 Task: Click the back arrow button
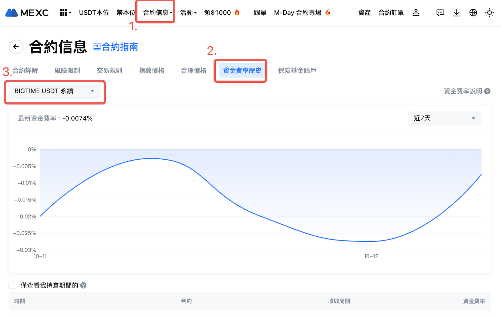click(x=16, y=47)
